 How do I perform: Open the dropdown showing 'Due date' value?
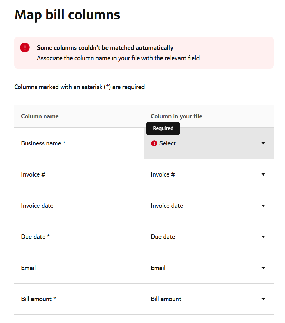(x=208, y=237)
